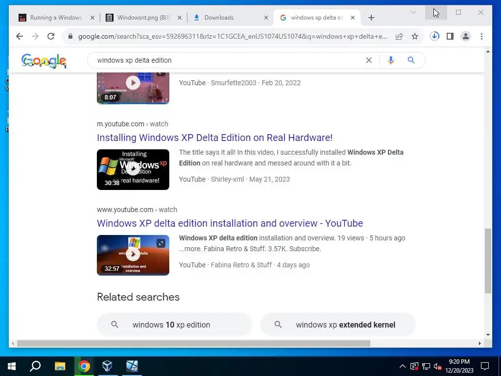Search related: windows xp extended kernel

coord(338,325)
